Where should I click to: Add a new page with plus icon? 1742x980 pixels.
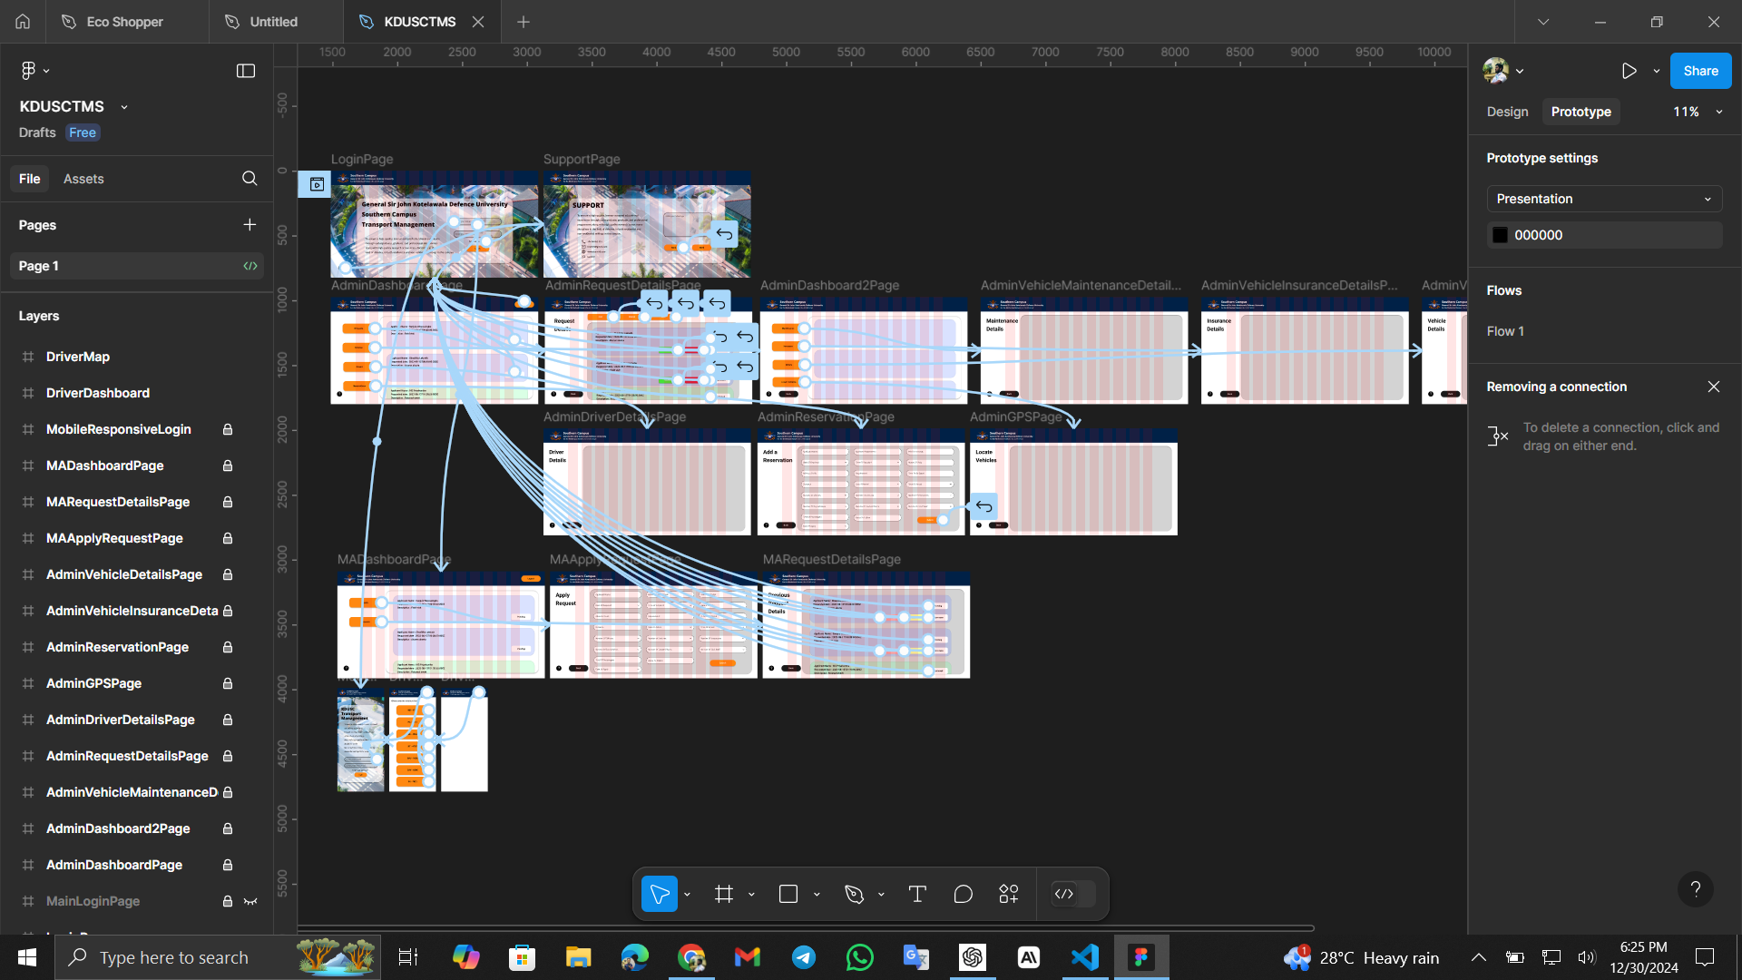pos(250,225)
